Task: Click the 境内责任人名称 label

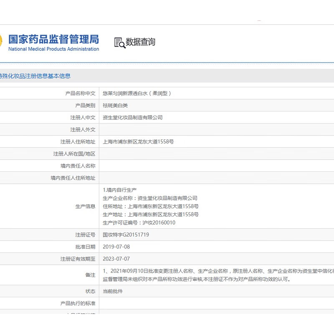Action: [78, 166]
